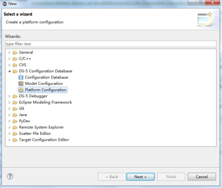Expand the Java category
This screenshot has width=222, height=188.
tap(9, 115)
